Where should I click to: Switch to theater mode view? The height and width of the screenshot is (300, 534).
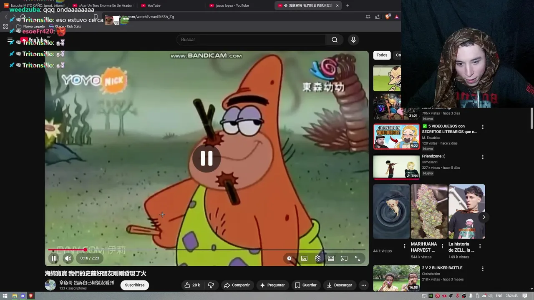331,258
